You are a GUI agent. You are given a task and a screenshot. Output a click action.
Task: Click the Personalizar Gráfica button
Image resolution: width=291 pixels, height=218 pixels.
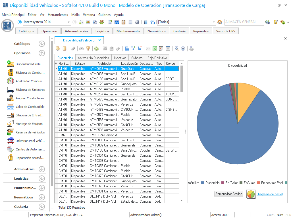coord(229,194)
